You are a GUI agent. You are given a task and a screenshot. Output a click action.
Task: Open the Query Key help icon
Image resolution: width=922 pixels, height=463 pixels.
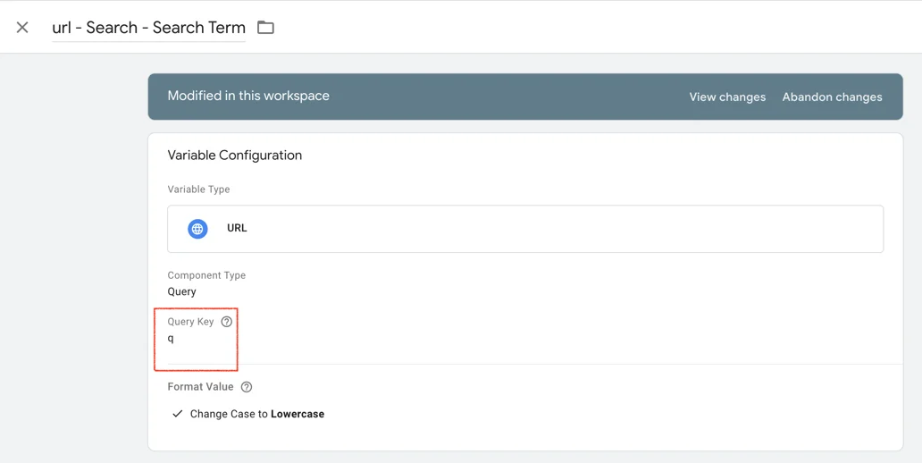coord(226,322)
